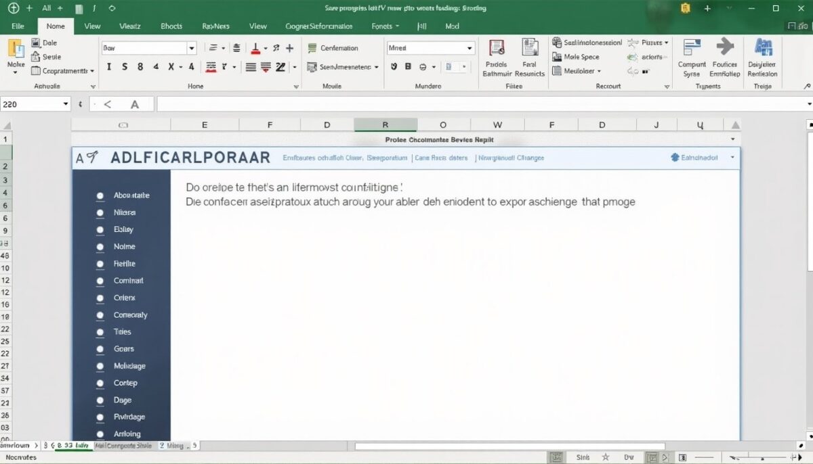This screenshot has width=813, height=464.
Task: Select the Nliana radio option
Action: coord(100,213)
